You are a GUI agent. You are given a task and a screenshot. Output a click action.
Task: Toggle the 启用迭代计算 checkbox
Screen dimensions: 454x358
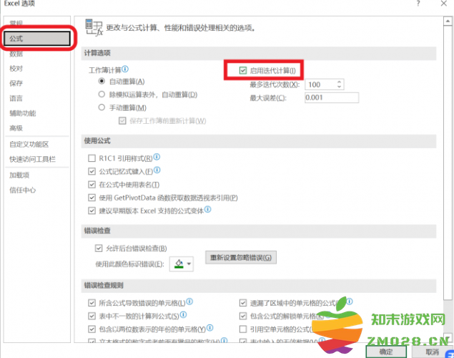click(x=244, y=70)
